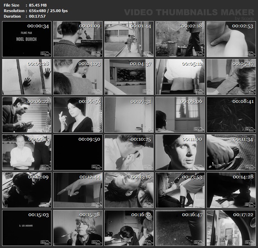Click the file size value 85.45 MB
The width and height of the screenshot is (258, 248).
point(38,5)
